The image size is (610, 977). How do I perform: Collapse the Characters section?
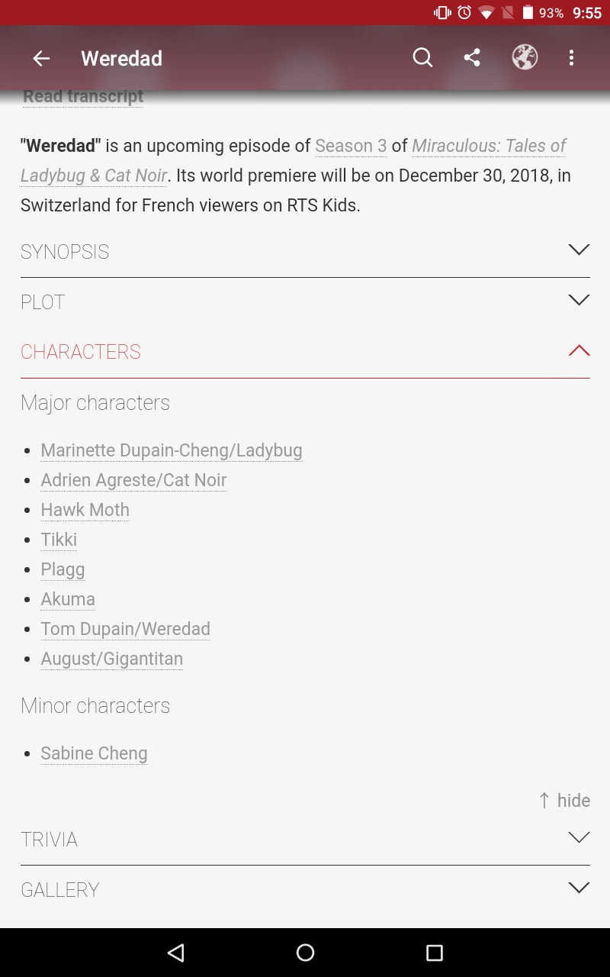coord(305,352)
